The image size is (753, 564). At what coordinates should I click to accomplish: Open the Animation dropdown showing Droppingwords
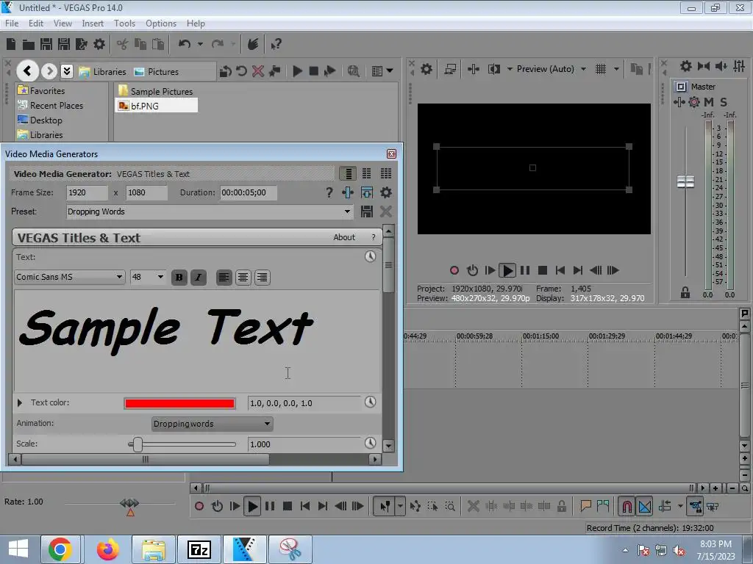click(212, 424)
